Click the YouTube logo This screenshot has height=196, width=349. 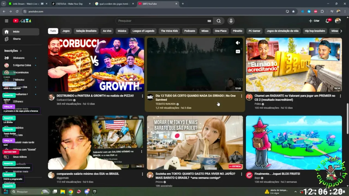(x=22, y=21)
